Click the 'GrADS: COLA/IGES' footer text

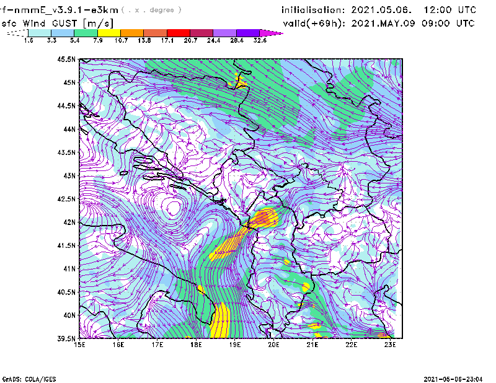point(29,379)
